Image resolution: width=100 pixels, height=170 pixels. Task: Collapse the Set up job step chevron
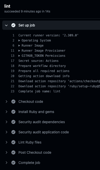tap(6, 25)
